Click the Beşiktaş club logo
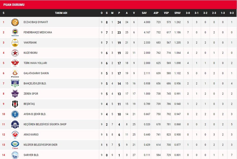This screenshot has height=159, width=237. pyautogui.click(x=15, y=104)
